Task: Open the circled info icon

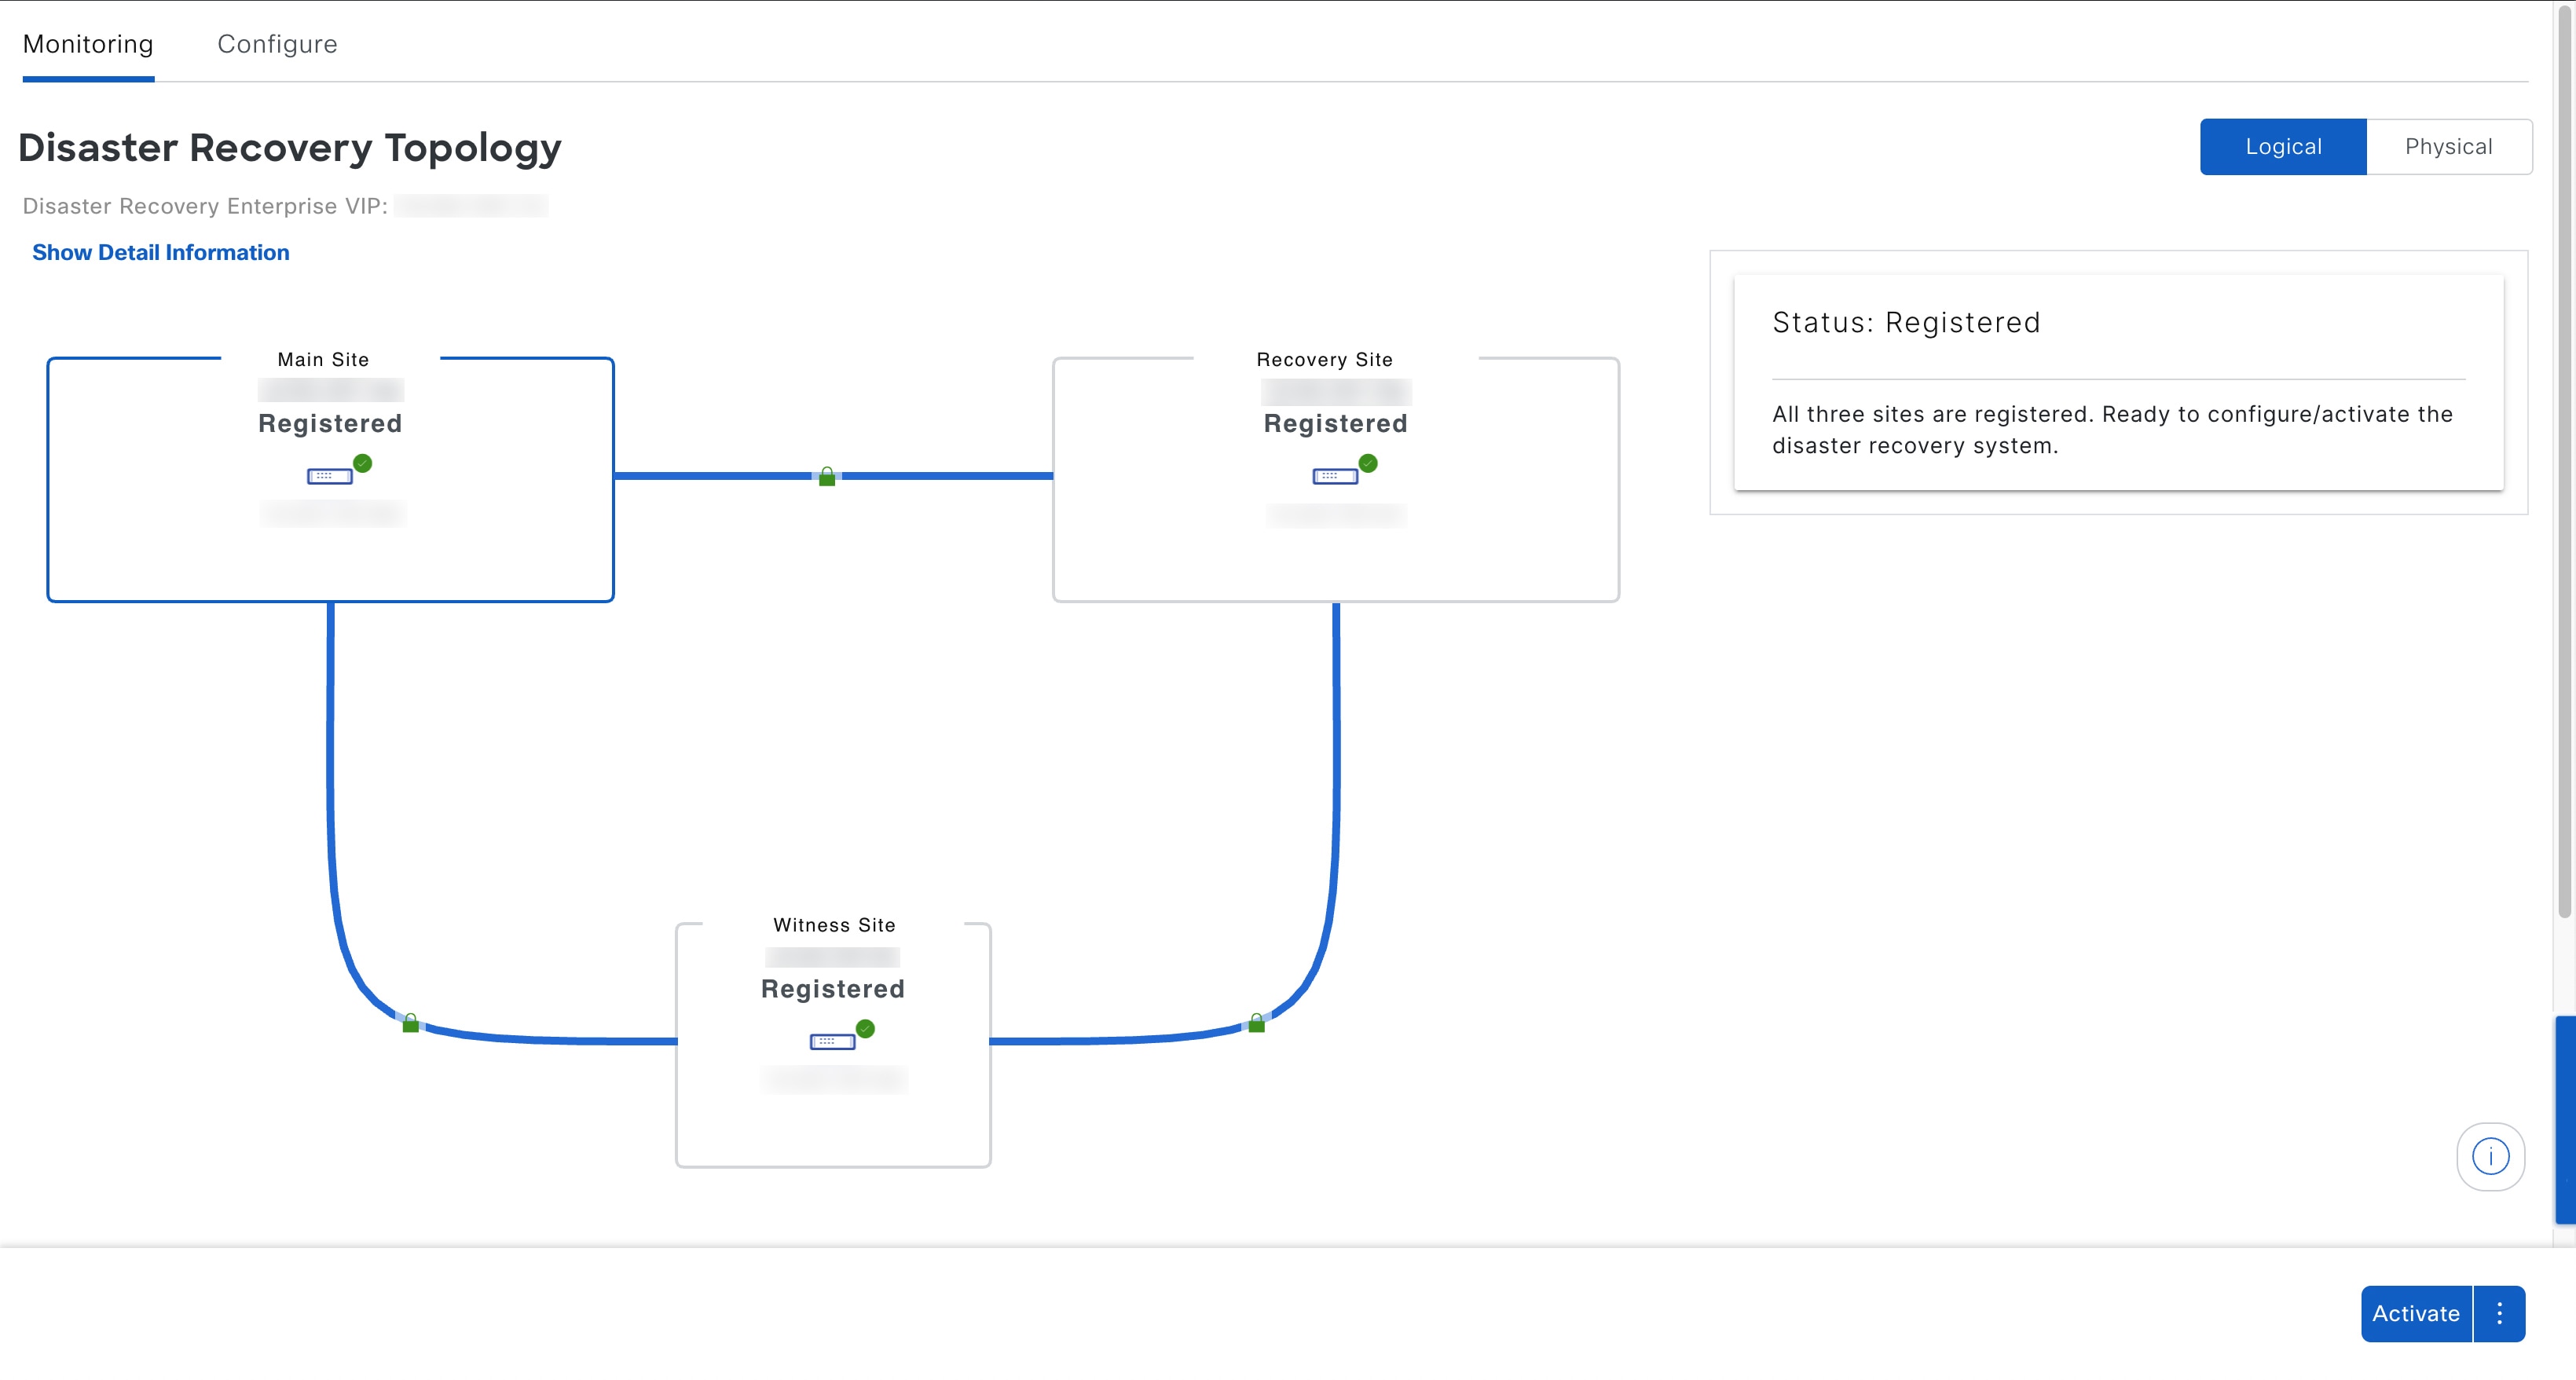Action: [x=2490, y=1157]
